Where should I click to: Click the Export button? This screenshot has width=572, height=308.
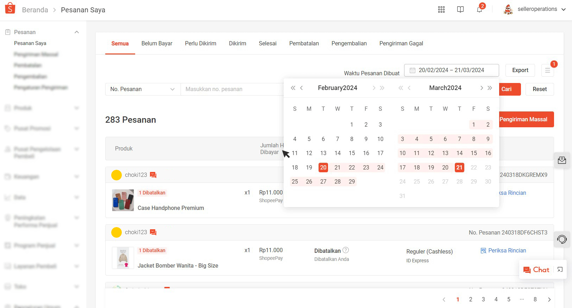(x=520, y=70)
